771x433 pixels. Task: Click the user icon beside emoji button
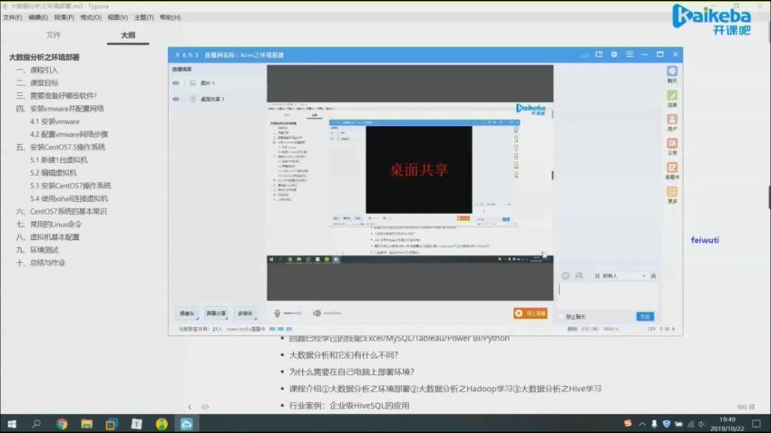click(580, 276)
